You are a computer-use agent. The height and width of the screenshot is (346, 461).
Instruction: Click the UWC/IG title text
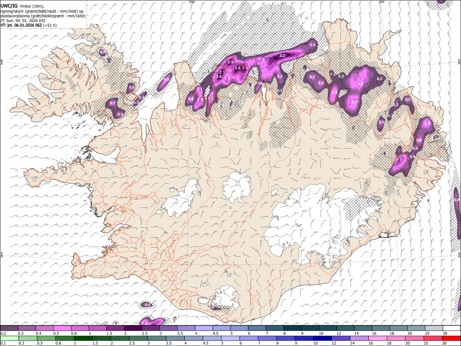[x=9, y=6]
